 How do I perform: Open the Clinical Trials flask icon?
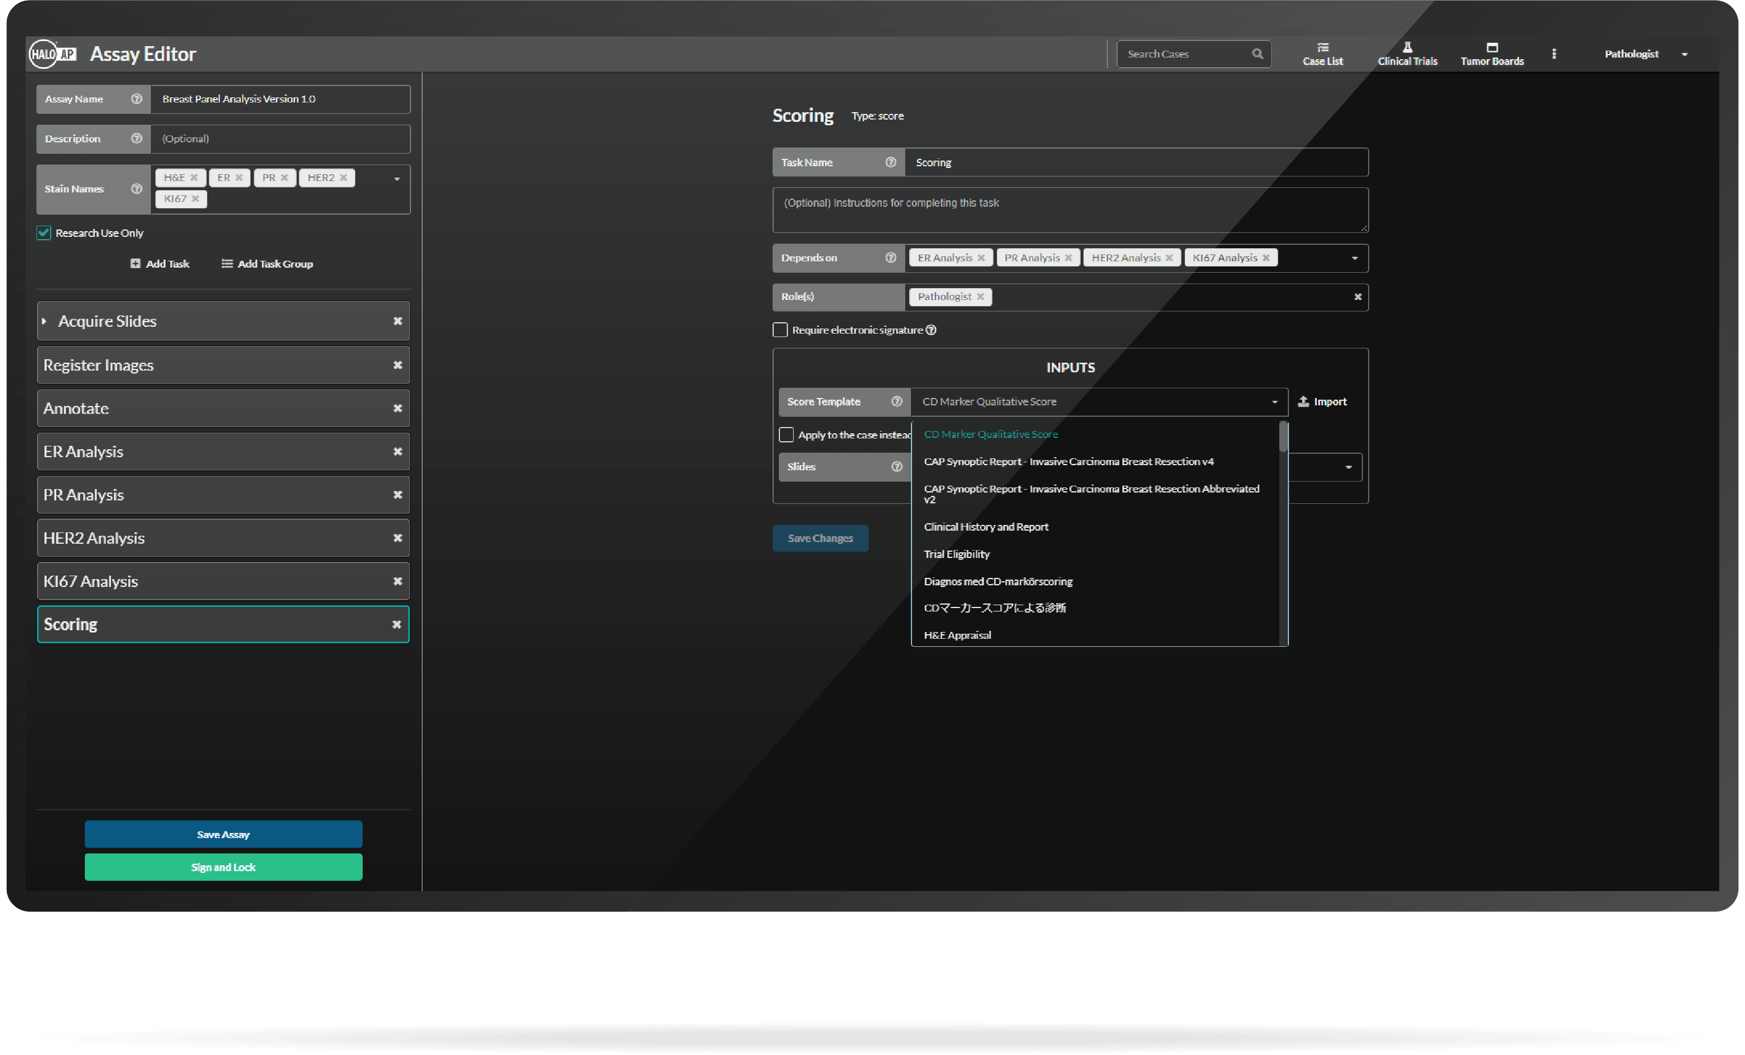[1407, 47]
